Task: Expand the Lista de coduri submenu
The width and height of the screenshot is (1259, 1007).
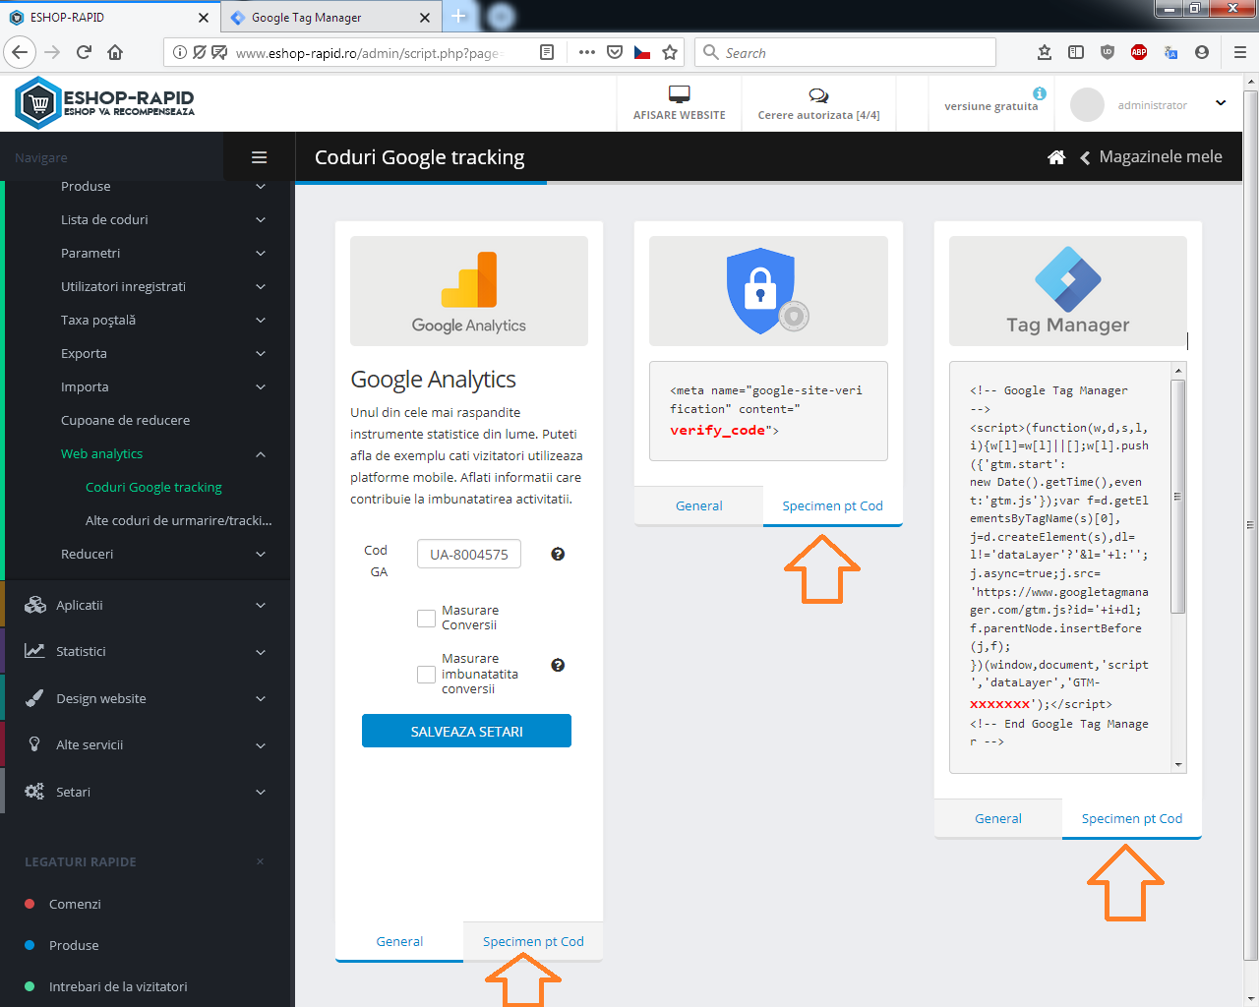Action: tap(261, 219)
